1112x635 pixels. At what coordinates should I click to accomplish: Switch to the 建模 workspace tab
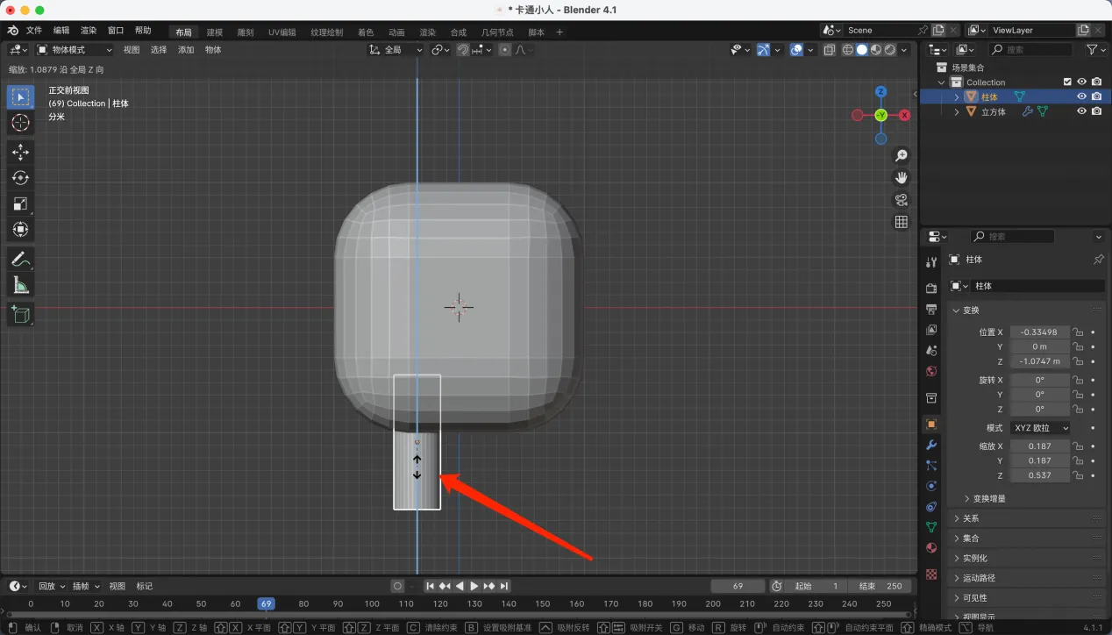point(214,32)
